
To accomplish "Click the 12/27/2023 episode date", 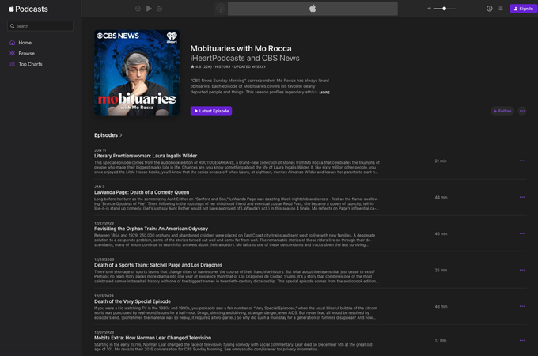I will point(104,223).
